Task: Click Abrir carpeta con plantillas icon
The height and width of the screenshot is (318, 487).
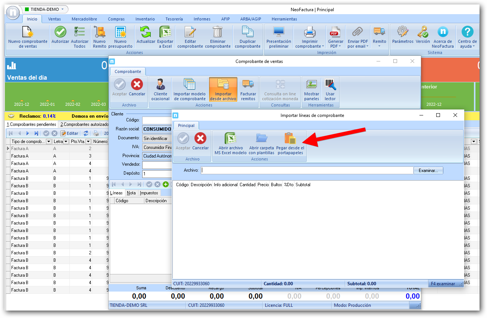Action: [x=261, y=139]
